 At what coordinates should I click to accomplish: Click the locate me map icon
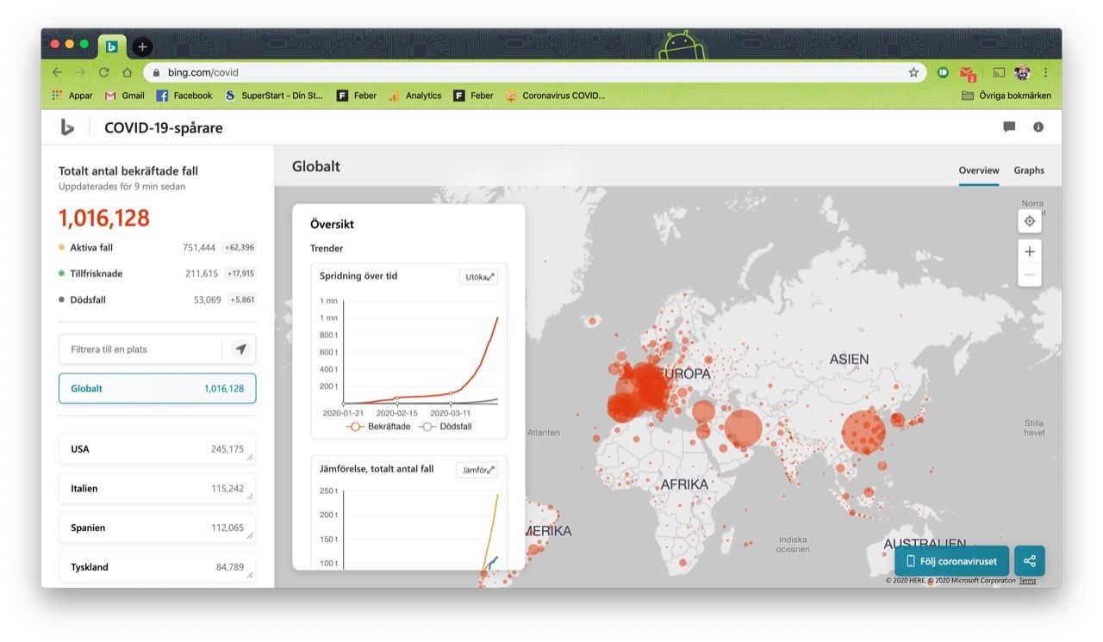pyautogui.click(x=1029, y=221)
